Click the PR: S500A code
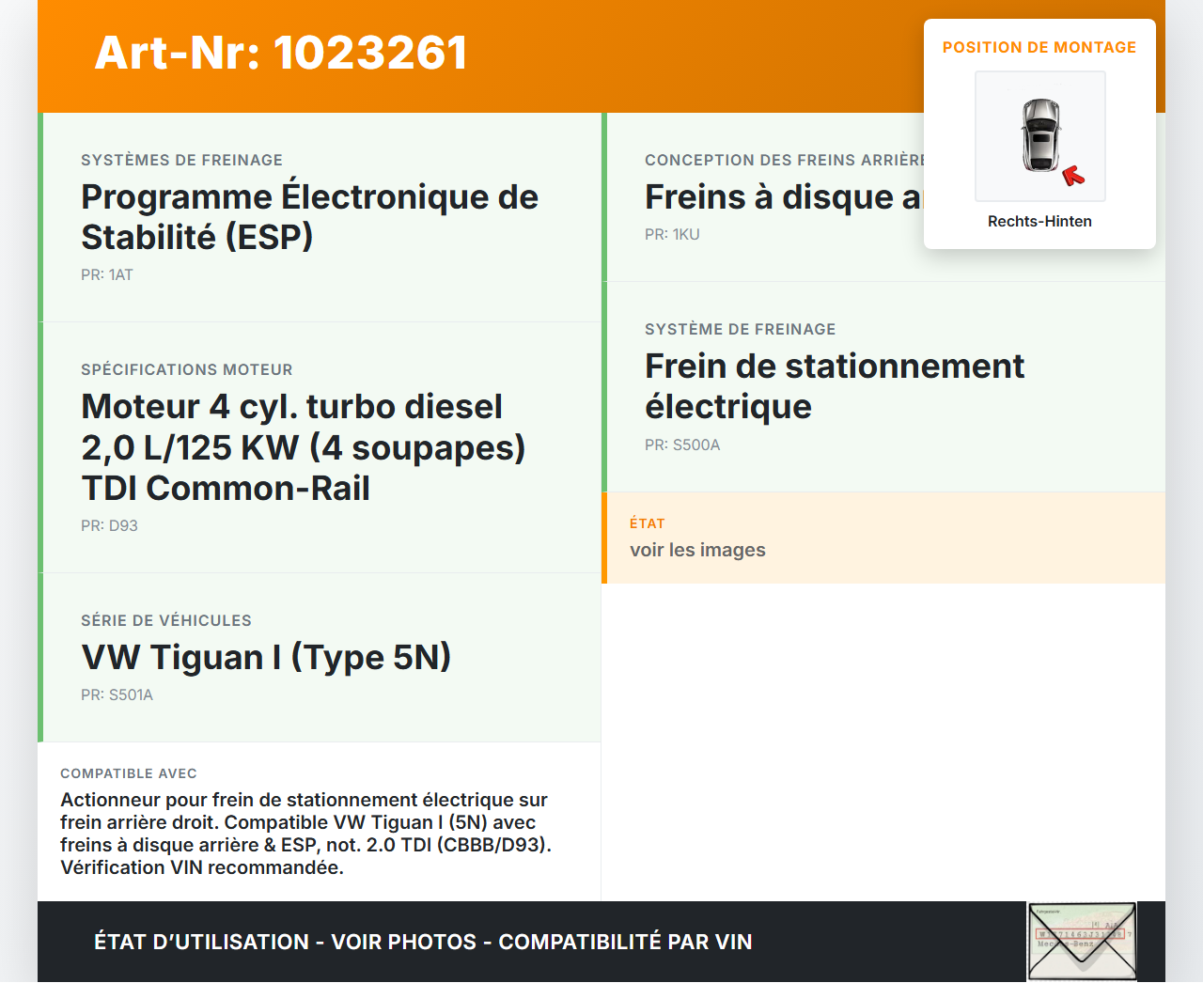This screenshot has height=983, width=1203. pos(682,445)
